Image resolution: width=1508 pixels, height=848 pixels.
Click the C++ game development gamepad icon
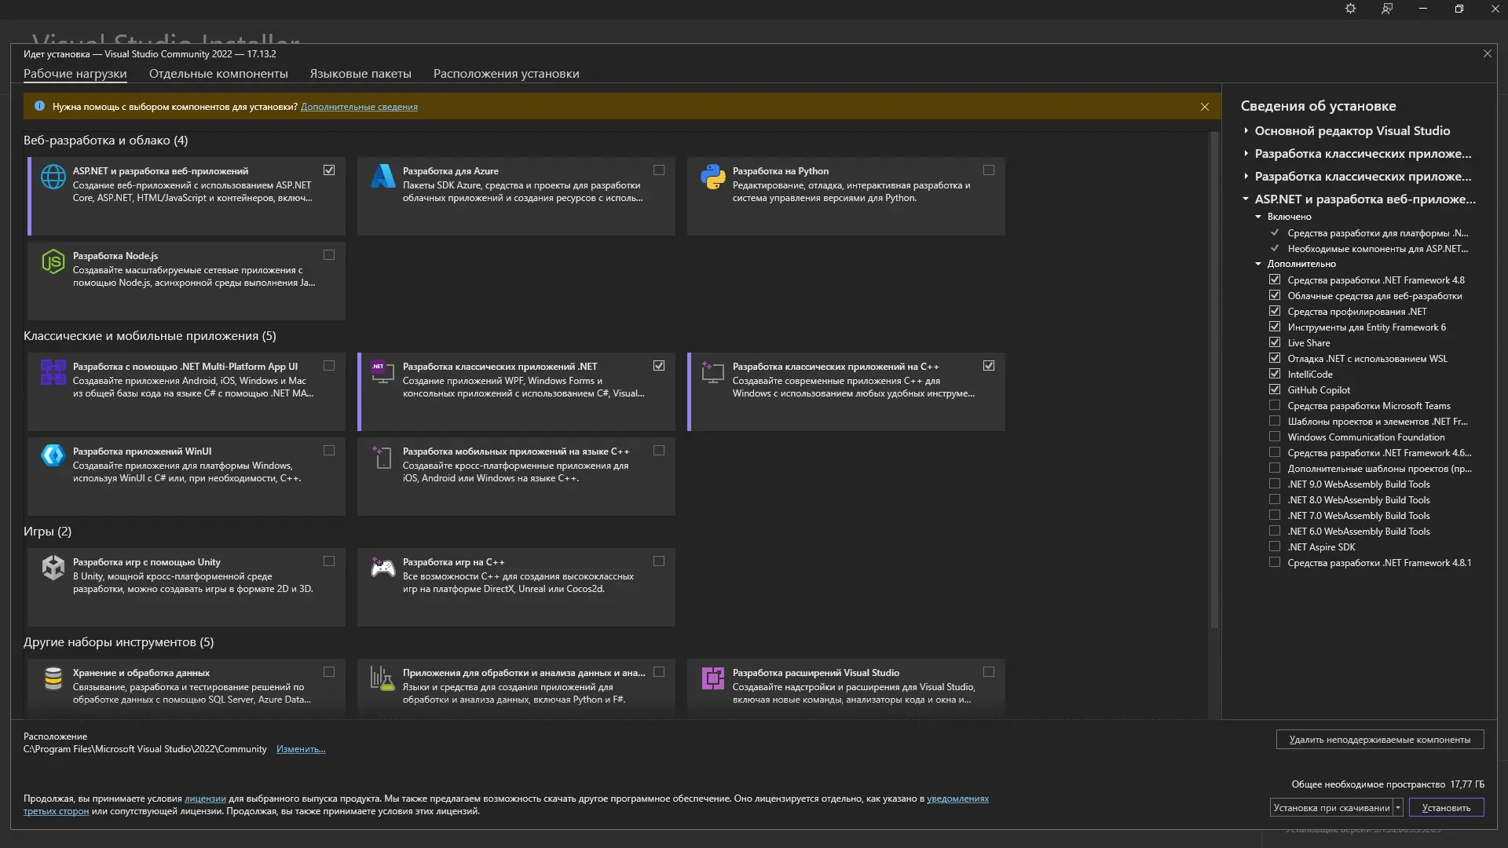tap(383, 568)
